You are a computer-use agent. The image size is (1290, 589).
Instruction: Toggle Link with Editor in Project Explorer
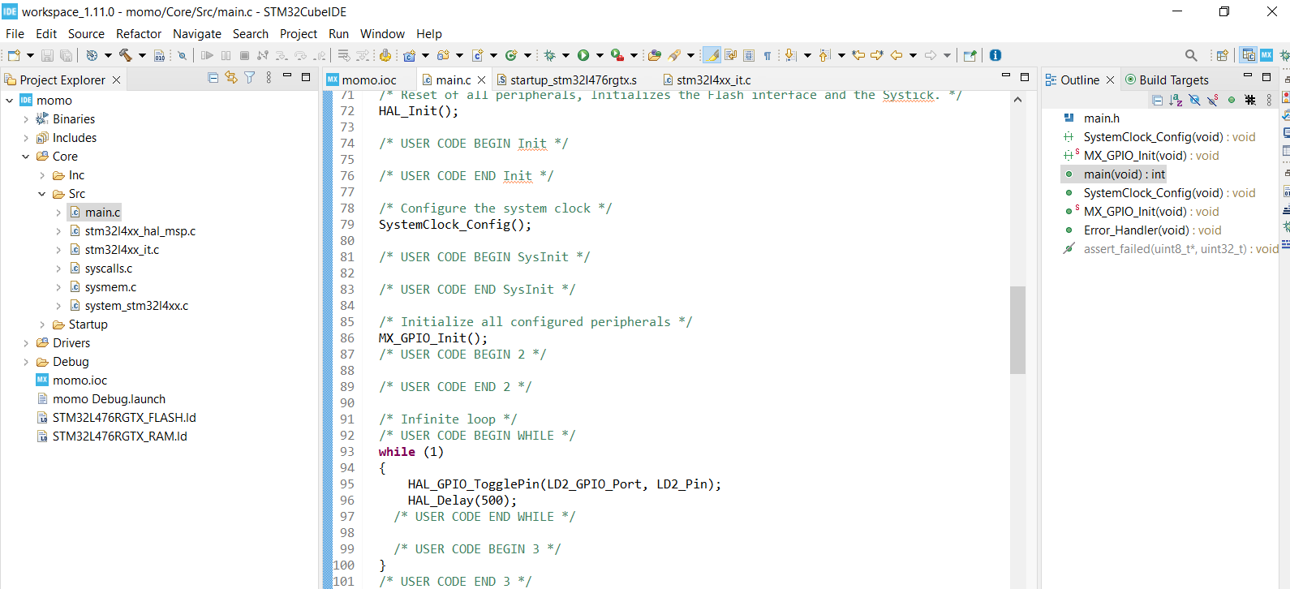(x=231, y=78)
